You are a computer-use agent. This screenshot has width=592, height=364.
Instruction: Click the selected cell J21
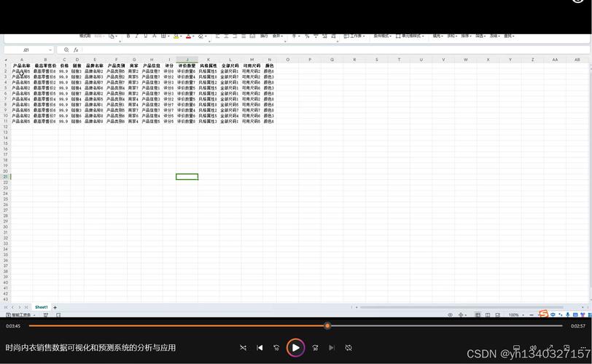[187, 177]
